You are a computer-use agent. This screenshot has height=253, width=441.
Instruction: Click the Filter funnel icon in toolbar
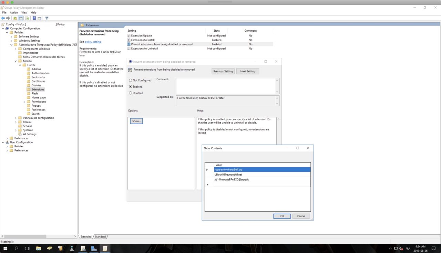click(47, 18)
